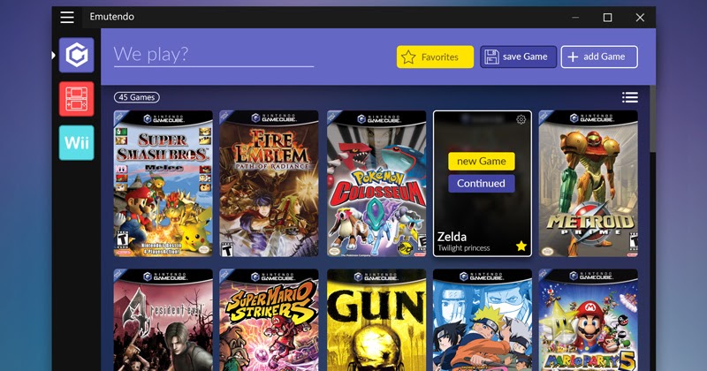Start a new Game for Zelda
The height and width of the screenshot is (371, 707).
coord(481,161)
